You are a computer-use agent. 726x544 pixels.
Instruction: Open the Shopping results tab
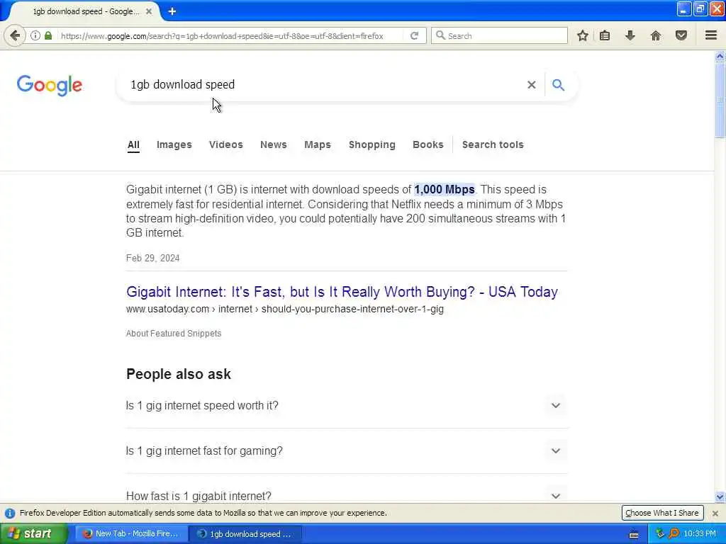pos(372,144)
